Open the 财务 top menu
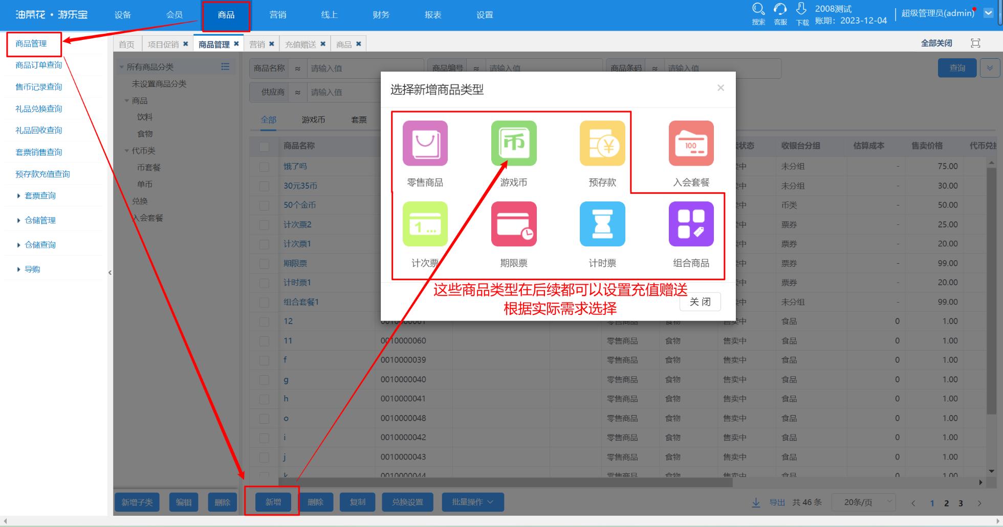Viewport: 1003px width, 527px height. pyautogui.click(x=381, y=15)
